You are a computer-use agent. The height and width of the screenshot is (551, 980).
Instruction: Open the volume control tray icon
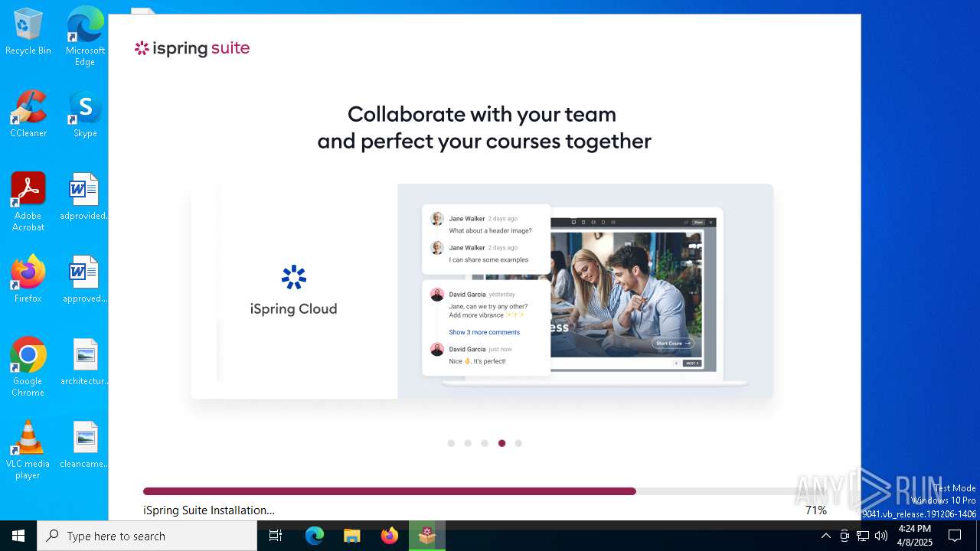(881, 536)
